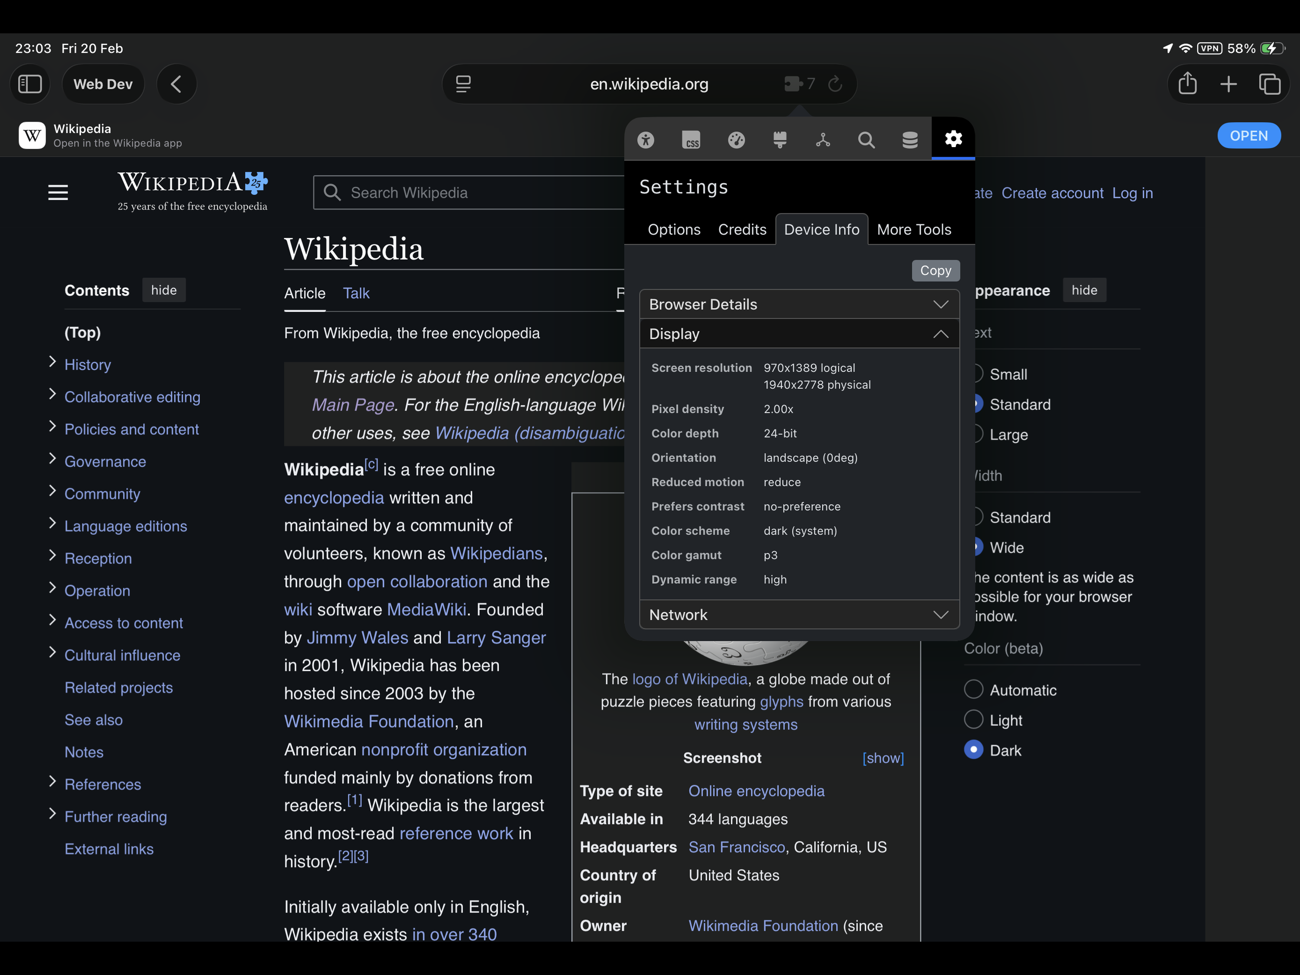
Task: Switch to the More Tools tab
Action: pos(914,229)
